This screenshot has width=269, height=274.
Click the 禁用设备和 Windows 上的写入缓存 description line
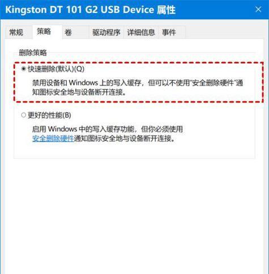(138, 83)
